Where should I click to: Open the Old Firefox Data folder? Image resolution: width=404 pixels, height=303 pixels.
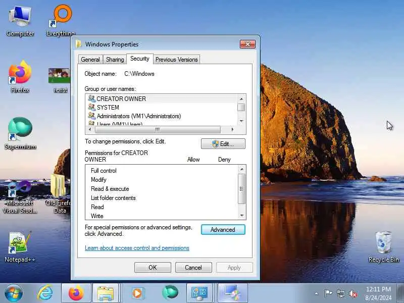point(59,194)
